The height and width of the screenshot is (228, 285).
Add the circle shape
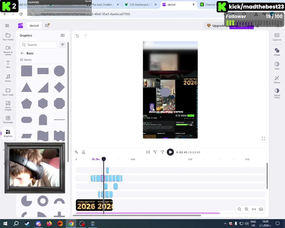tap(59, 71)
